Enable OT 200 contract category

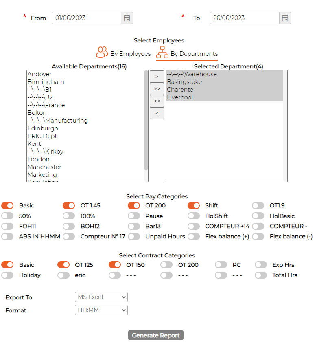166,265
